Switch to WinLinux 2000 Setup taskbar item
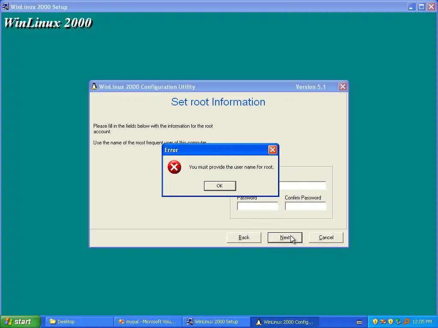This screenshot has width=438, height=328. [216, 322]
